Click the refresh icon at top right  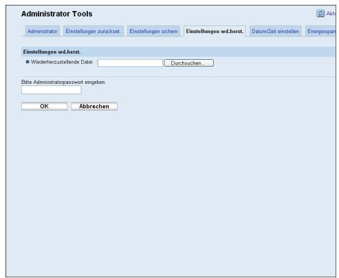pyautogui.click(x=320, y=14)
